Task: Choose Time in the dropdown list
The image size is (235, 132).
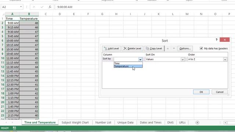Action: tap(128, 63)
